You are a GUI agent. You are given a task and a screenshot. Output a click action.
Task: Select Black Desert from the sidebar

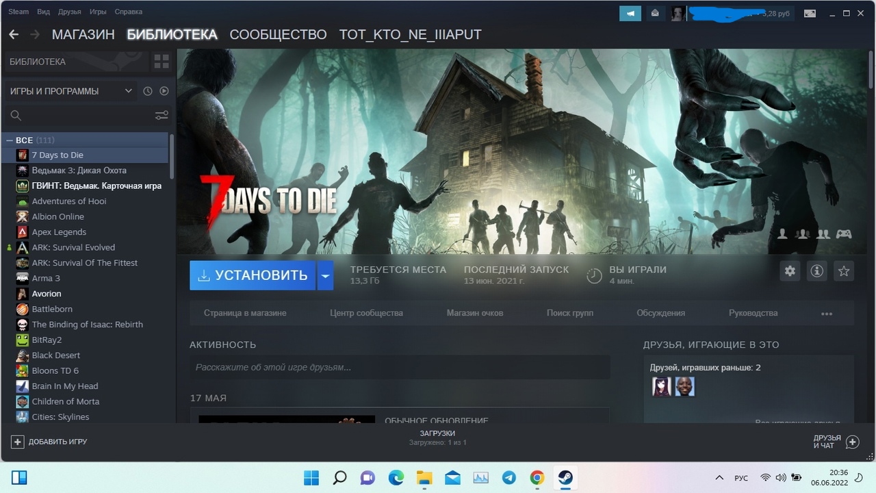click(x=86, y=355)
